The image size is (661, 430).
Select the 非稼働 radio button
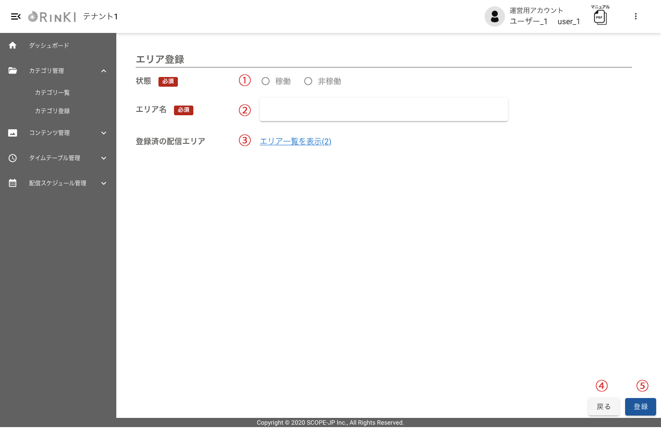pos(308,81)
